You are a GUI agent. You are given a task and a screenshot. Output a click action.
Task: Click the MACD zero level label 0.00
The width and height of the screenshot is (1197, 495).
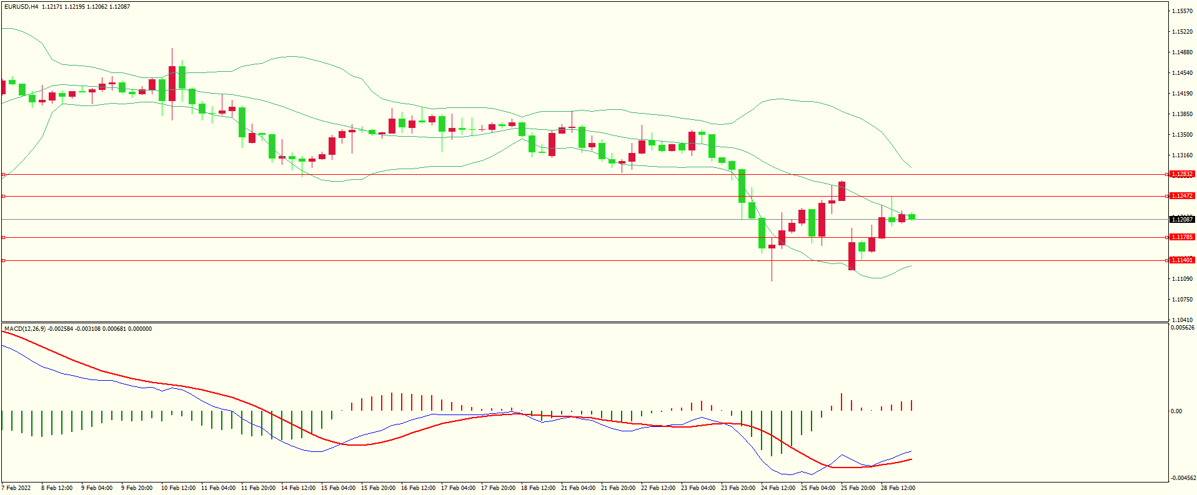tap(1176, 411)
